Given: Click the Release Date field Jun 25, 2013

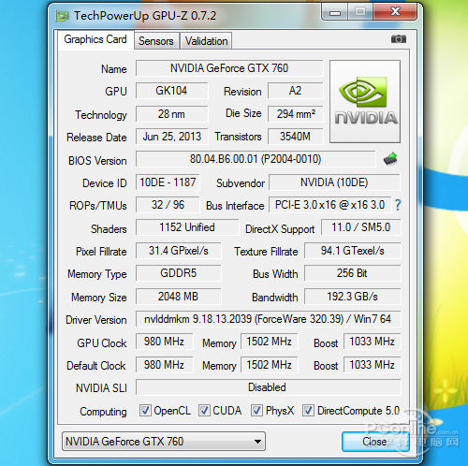Looking at the screenshot, I should click(171, 137).
